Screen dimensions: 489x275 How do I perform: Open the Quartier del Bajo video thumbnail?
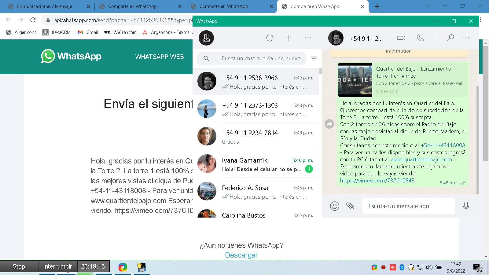pyautogui.click(x=355, y=80)
